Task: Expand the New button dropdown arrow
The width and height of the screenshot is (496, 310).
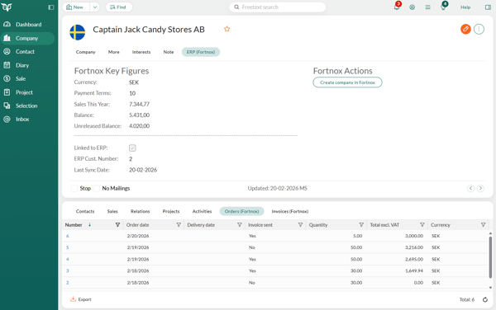Action: click(94, 7)
